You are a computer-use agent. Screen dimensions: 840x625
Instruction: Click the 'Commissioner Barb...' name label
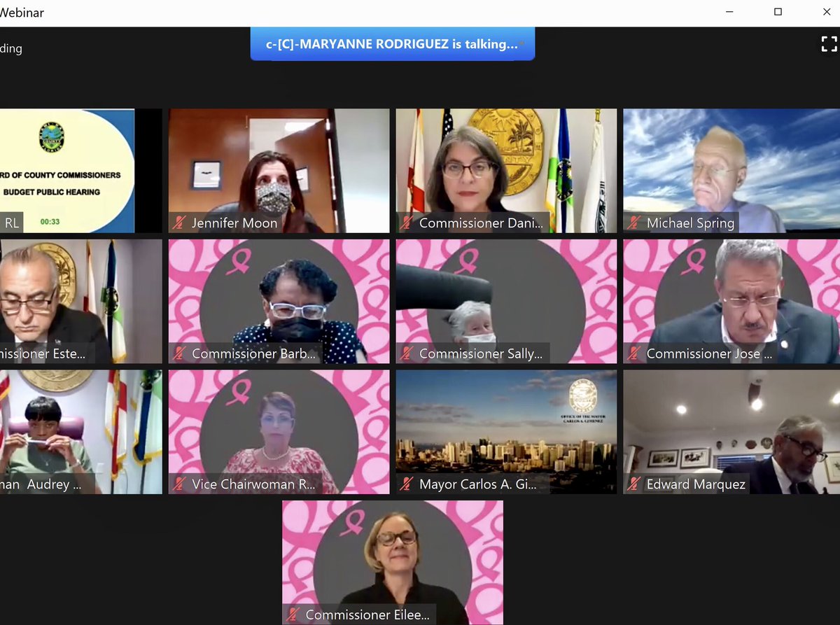tap(253, 353)
